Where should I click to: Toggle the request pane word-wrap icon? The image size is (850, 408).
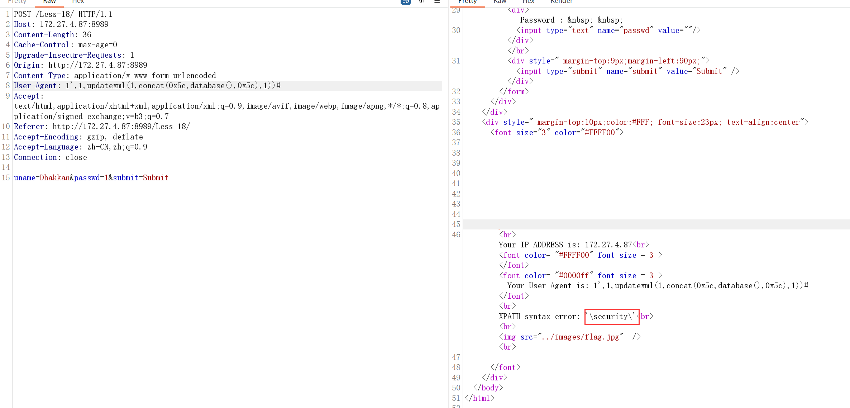click(x=406, y=2)
